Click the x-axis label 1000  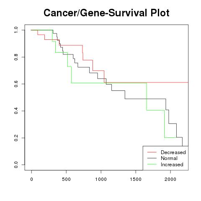click(x=101, y=179)
